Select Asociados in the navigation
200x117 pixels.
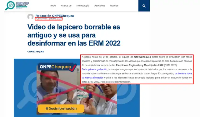(100, 6)
